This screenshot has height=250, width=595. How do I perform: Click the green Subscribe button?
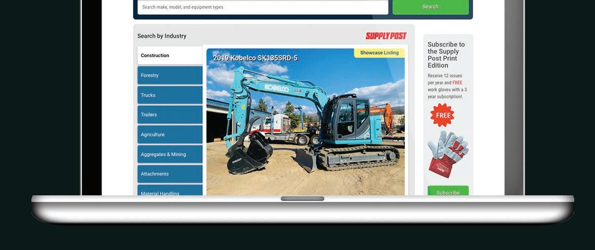coord(448,191)
